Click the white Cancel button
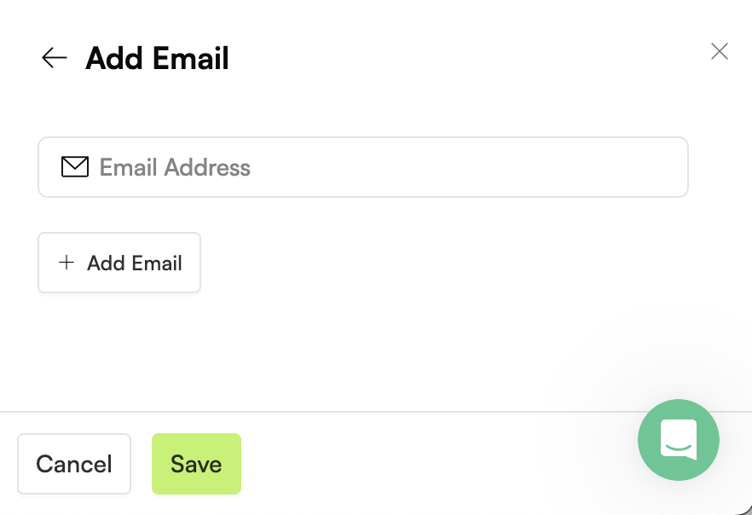 pos(74,464)
